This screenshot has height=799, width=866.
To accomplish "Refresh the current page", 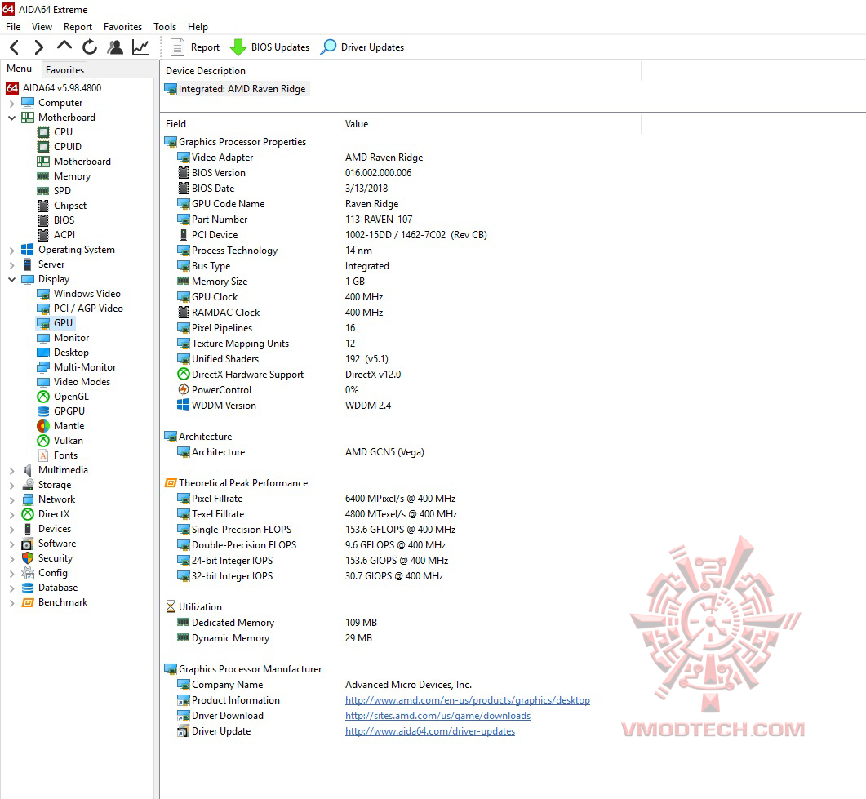I will (x=90, y=47).
